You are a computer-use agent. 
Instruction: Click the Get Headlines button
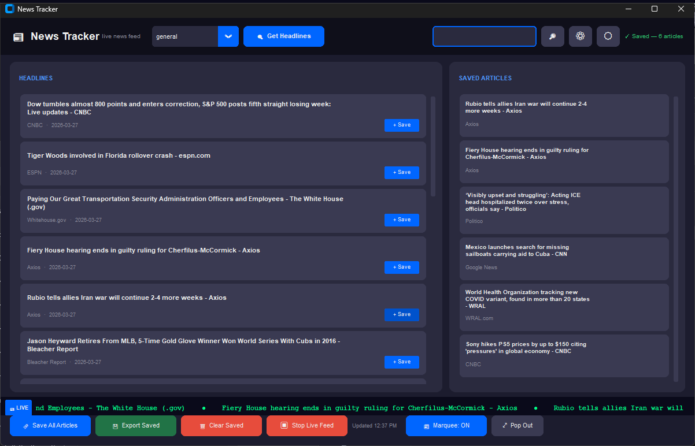click(283, 36)
